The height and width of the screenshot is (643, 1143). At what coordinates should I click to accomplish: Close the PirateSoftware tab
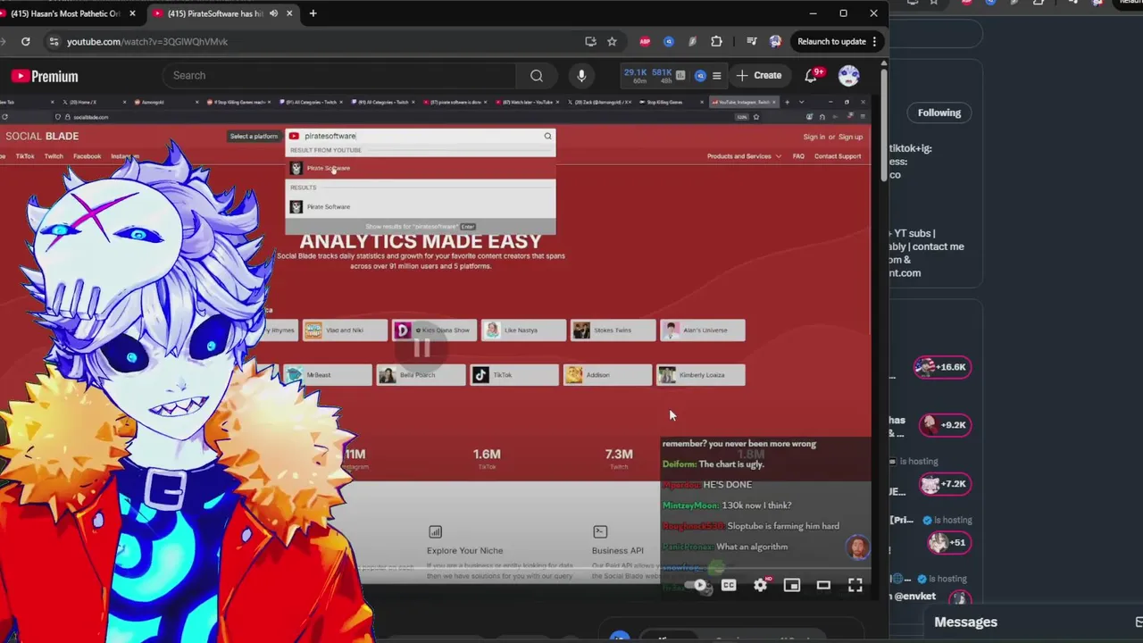[x=289, y=13]
